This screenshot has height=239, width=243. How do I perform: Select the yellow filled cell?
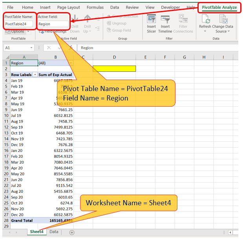(x=114, y=69)
